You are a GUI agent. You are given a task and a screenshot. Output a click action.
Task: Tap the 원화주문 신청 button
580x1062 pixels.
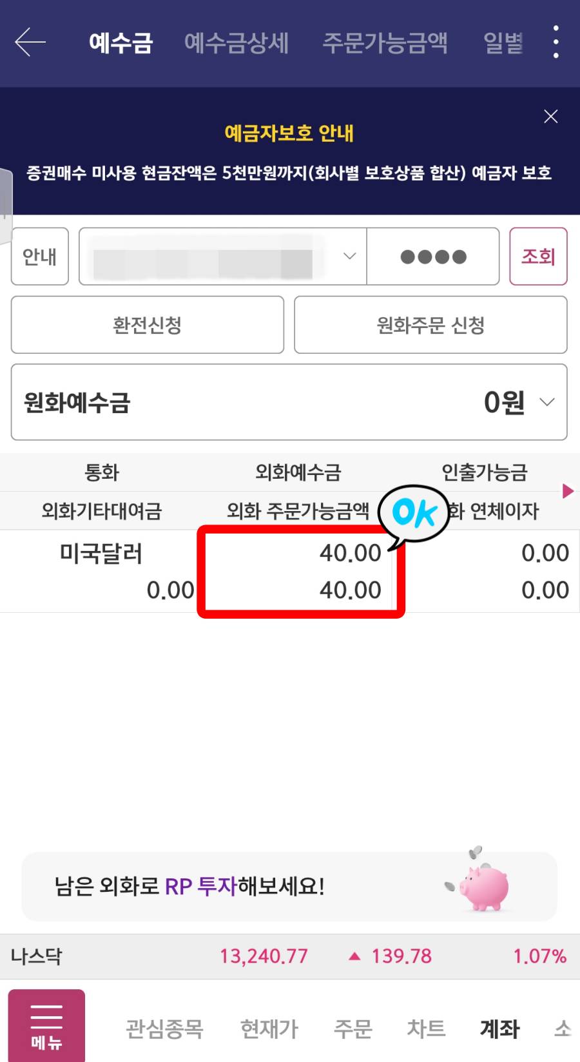pos(430,325)
